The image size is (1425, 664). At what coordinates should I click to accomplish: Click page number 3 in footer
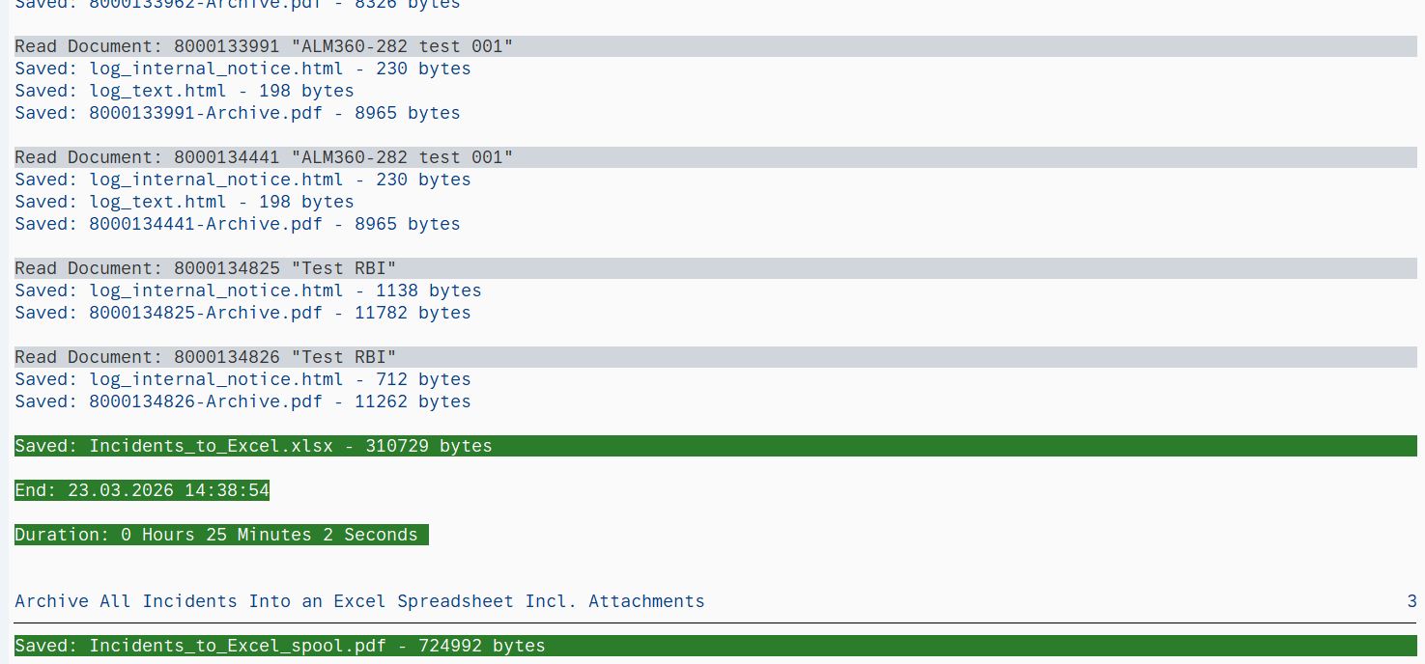coord(1411,601)
